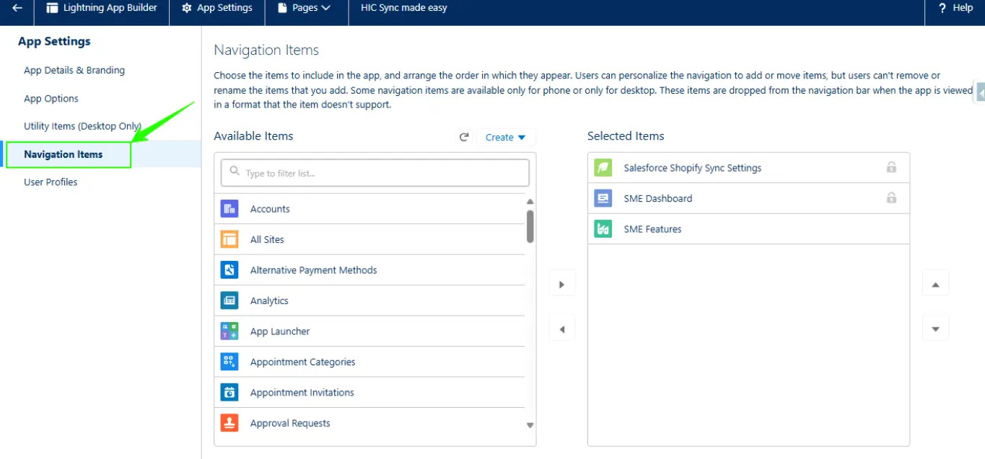Move selected item up in order
This screenshot has height=459, width=985.
point(935,285)
